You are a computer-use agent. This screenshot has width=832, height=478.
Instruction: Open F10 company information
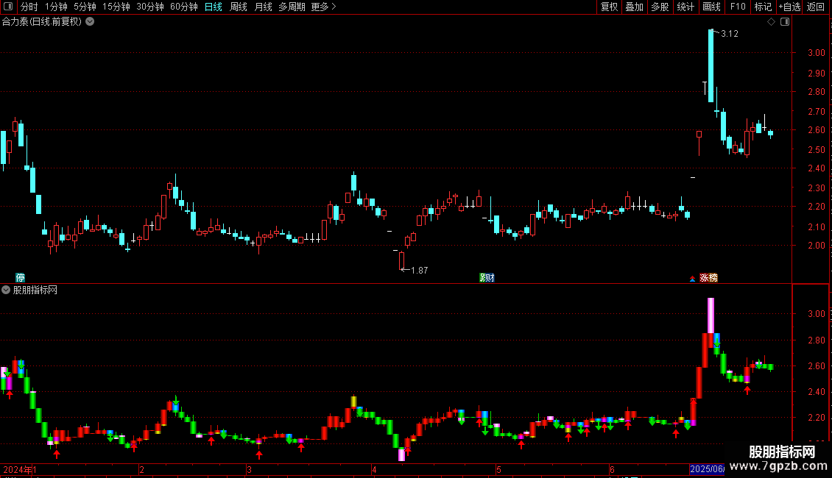[738, 7]
